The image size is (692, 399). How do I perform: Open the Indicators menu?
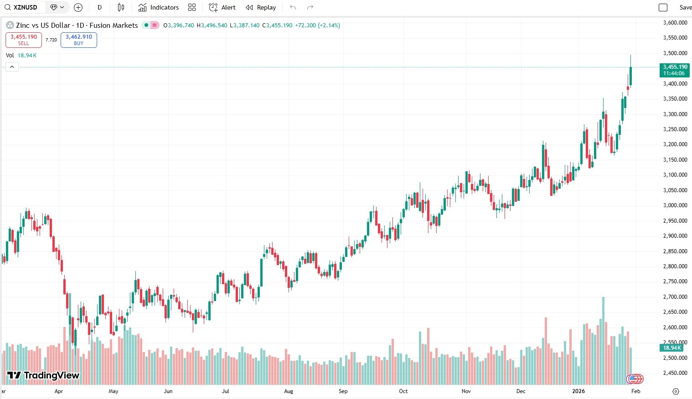(159, 7)
